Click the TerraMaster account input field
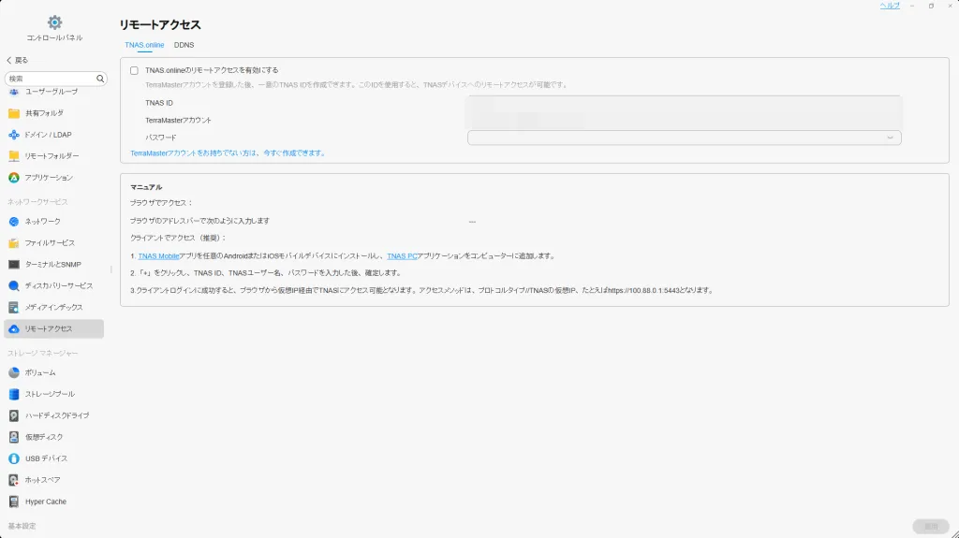 click(x=683, y=121)
